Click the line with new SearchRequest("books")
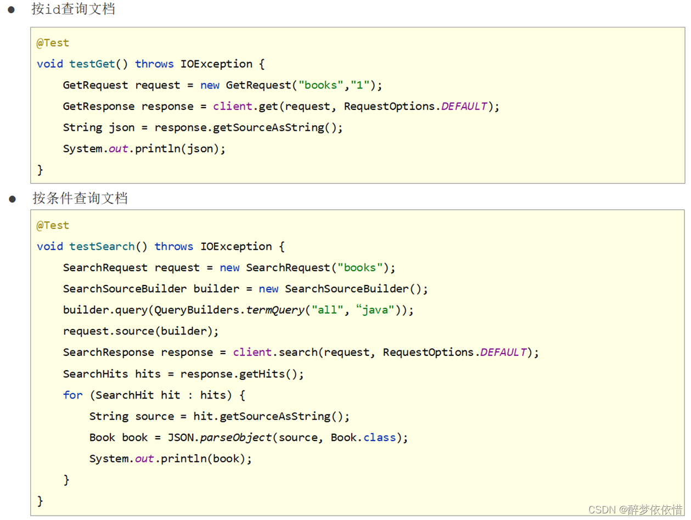 (229, 268)
